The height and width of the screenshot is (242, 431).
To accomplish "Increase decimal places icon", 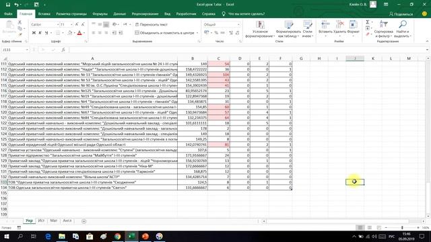I will 231,33.
